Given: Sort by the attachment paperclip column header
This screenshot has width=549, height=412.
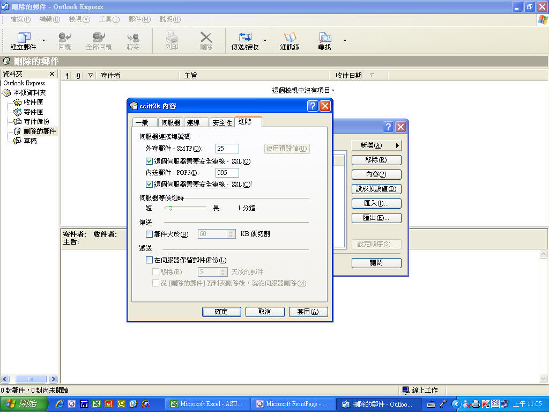Looking at the screenshot, I should (78, 76).
